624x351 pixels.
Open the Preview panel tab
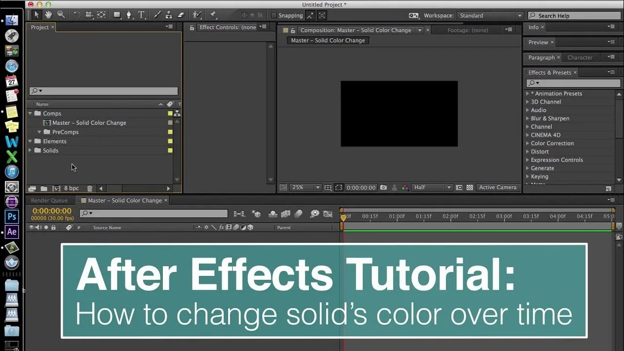[538, 42]
